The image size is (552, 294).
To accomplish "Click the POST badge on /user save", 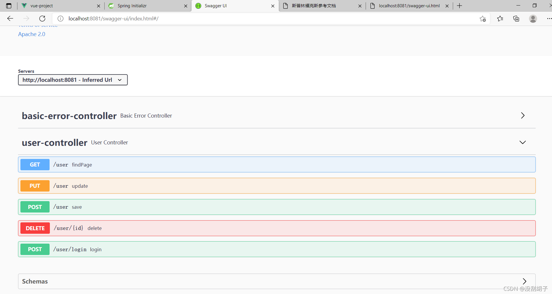I will click(35, 207).
